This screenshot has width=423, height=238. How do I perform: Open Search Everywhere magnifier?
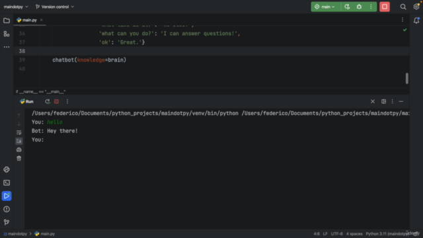[x=403, y=7]
